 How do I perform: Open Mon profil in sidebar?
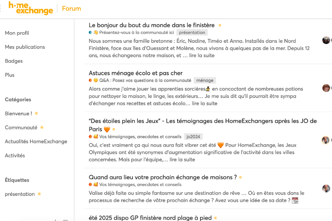[x=17, y=33]
